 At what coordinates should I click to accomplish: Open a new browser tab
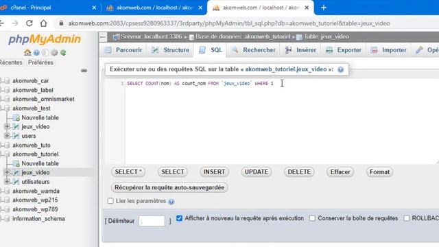[324, 8]
